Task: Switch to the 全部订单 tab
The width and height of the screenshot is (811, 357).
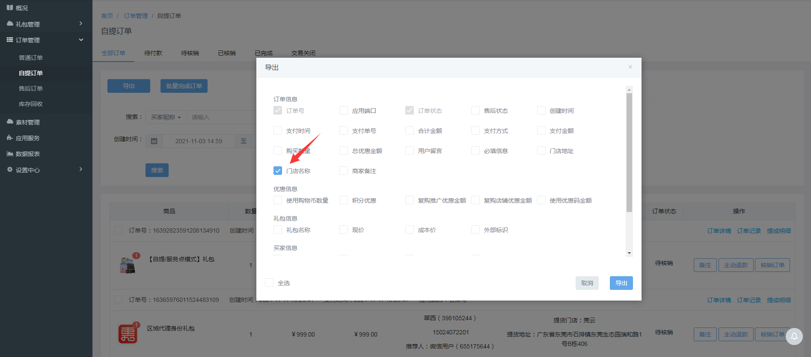Action: click(x=113, y=53)
